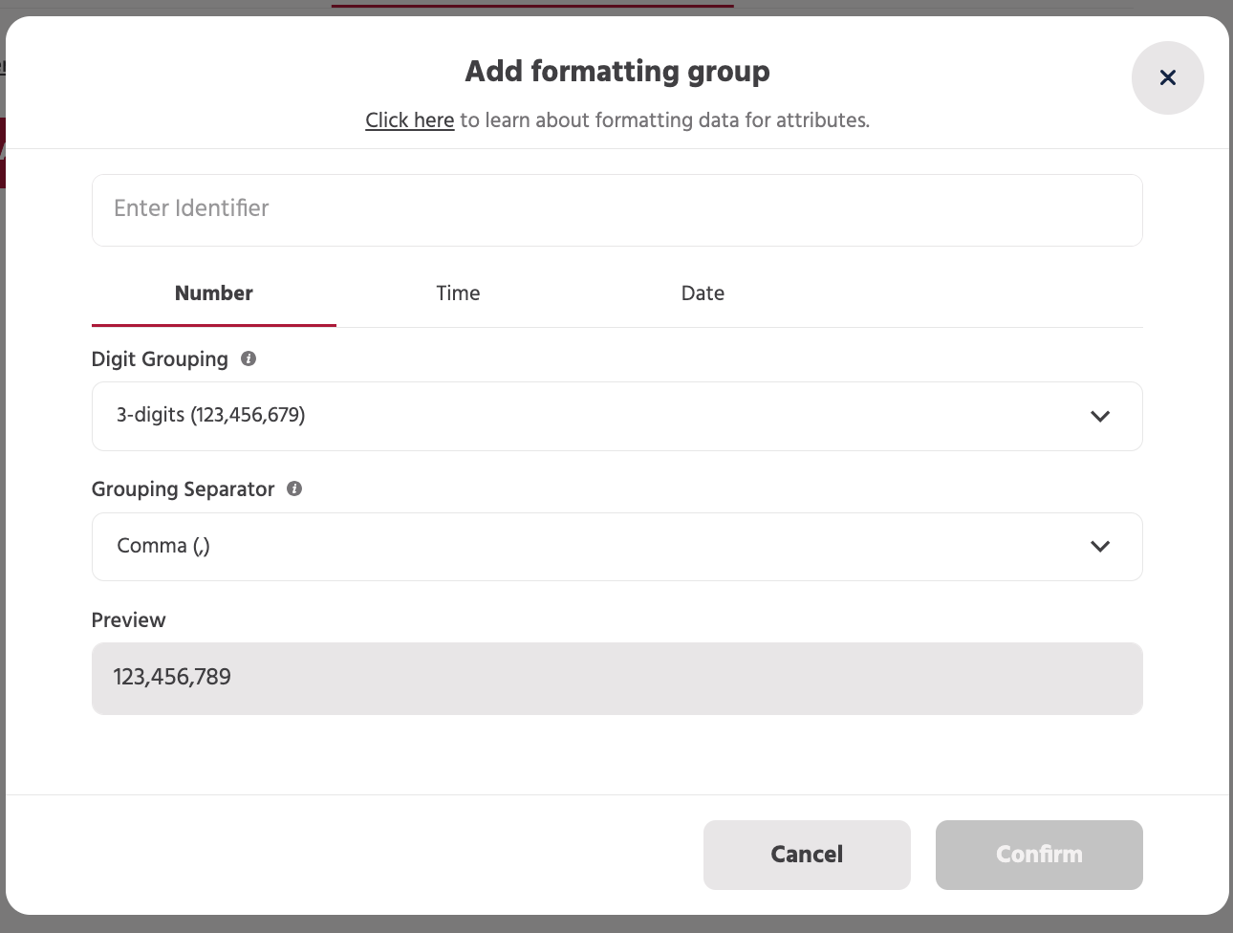Screen dimensions: 1233x933
Task: Open the Digit Grouping dropdown
Action: tap(616, 416)
